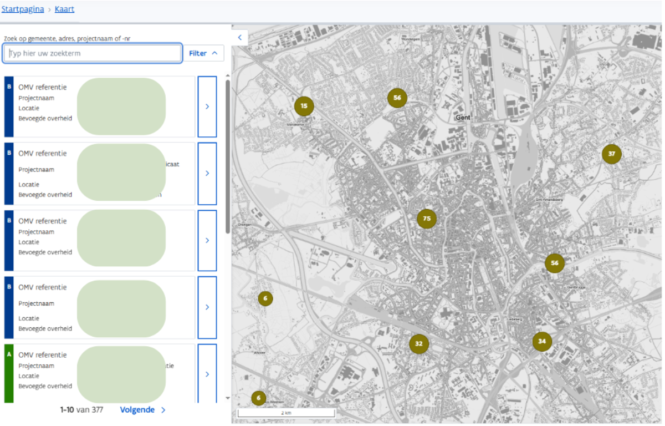The height and width of the screenshot is (426, 665).
Task: Collapse the results side panel with arrow
Action: point(239,38)
